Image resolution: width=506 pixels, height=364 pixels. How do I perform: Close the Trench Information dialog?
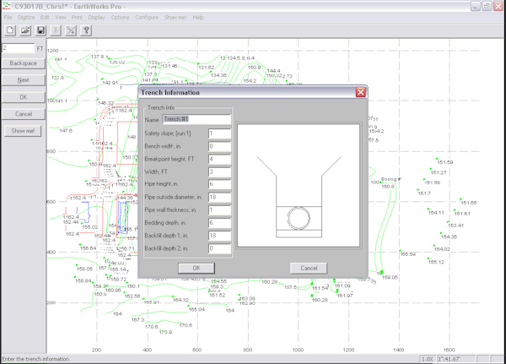(361, 92)
